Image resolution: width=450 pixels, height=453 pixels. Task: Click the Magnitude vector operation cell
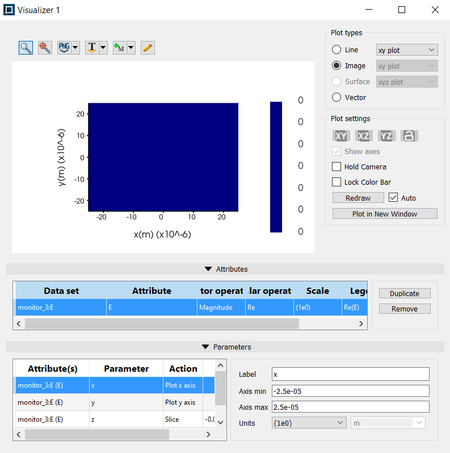point(221,307)
